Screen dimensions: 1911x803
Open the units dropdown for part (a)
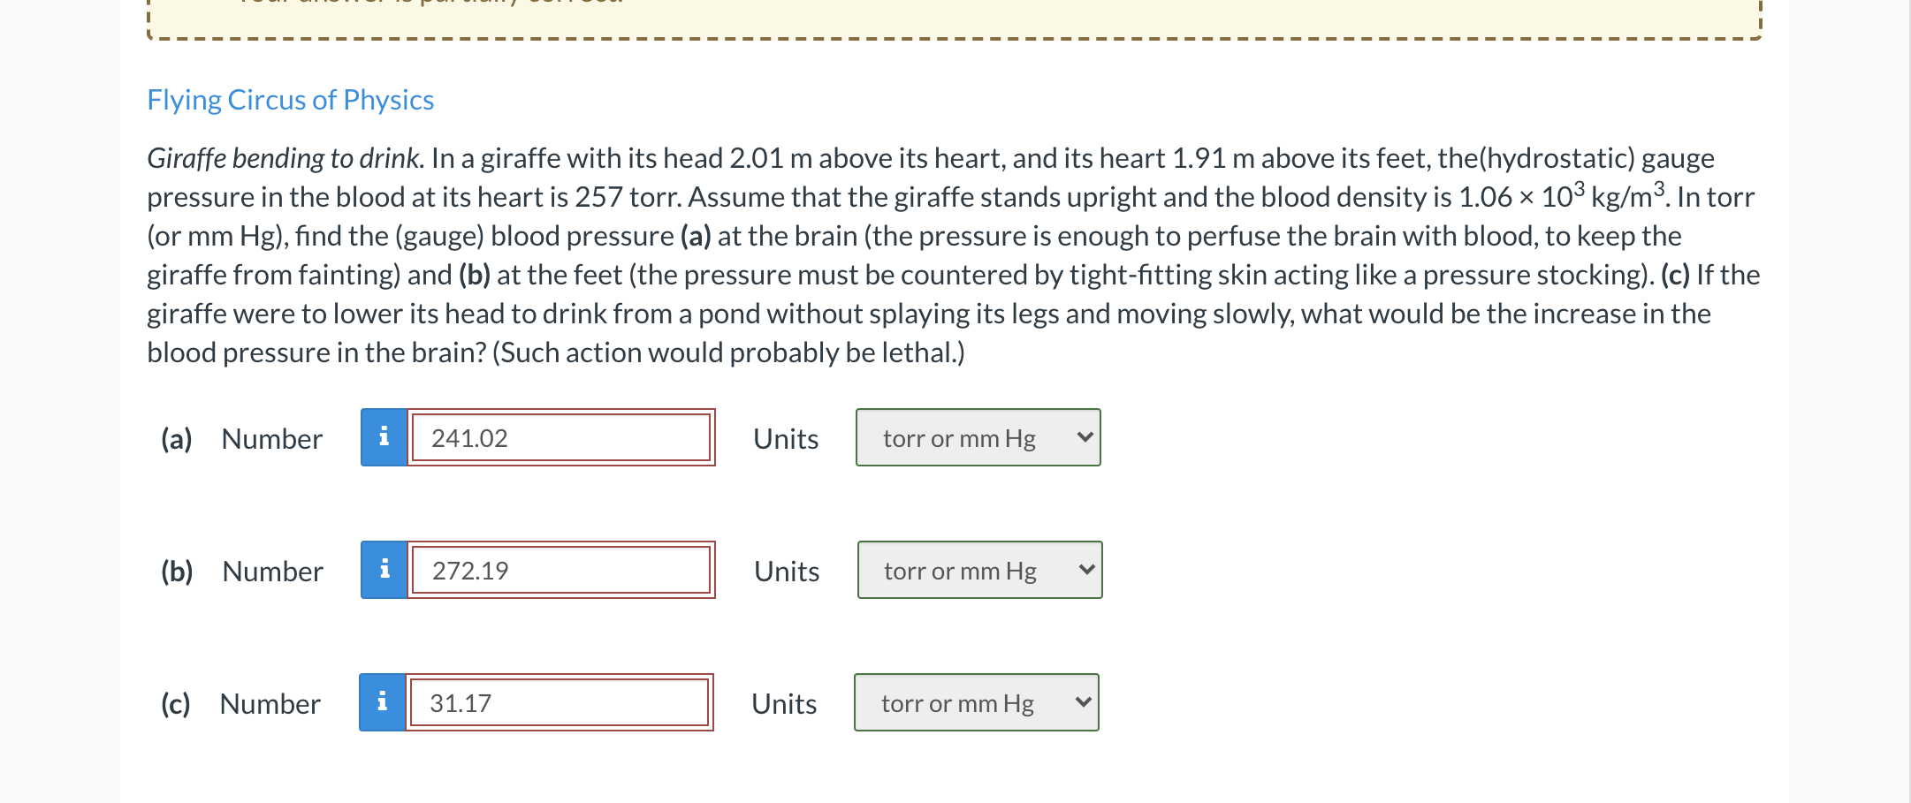point(978,437)
